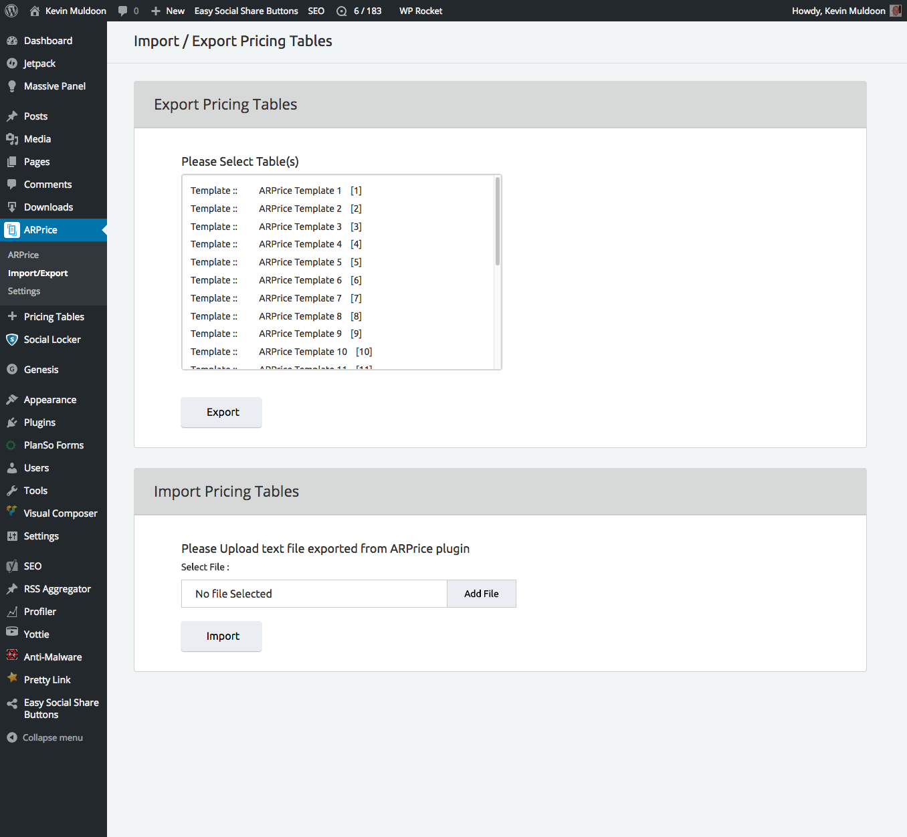The width and height of the screenshot is (907, 837).
Task: Click the plus icon next to New
Action: click(156, 11)
